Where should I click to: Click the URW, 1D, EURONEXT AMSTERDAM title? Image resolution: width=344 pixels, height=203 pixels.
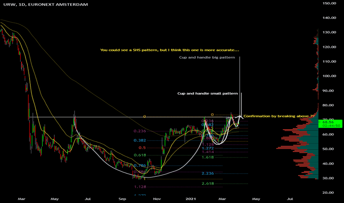pos(46,4)
